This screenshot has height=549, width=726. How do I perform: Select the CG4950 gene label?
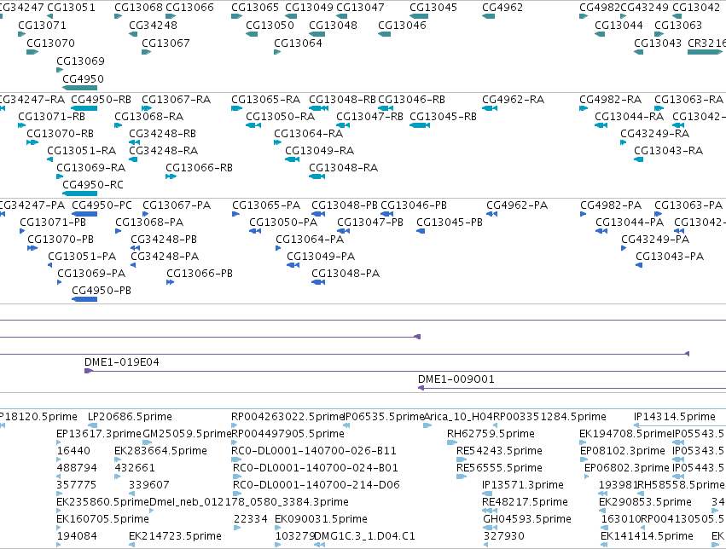[83, 79]
